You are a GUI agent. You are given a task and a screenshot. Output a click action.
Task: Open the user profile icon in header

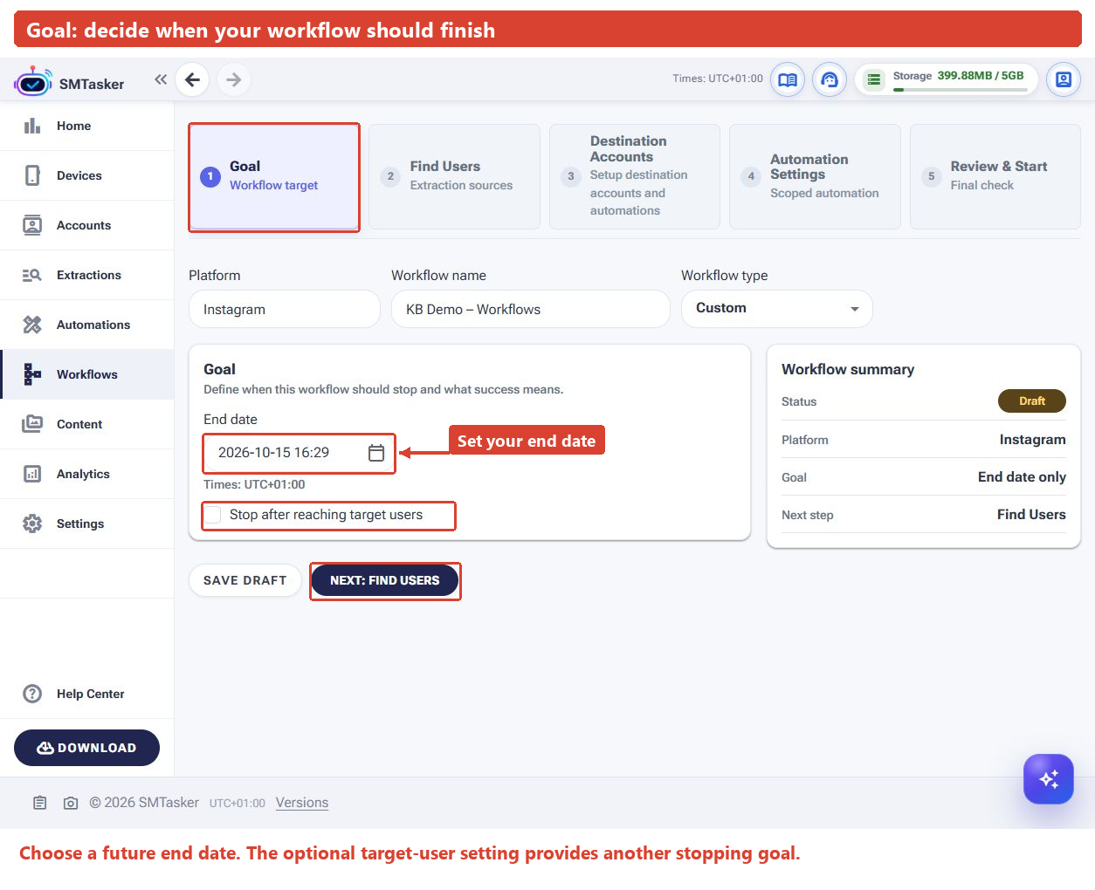1064,79
